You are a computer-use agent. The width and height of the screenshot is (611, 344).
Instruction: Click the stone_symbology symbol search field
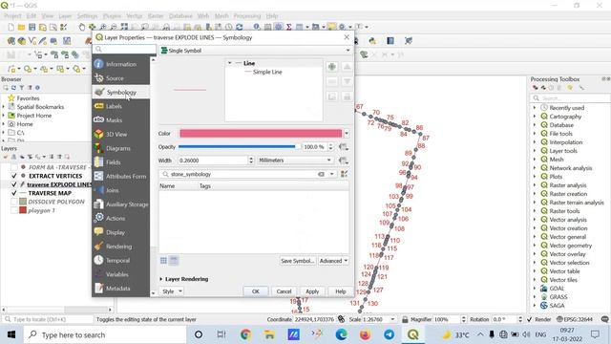click(x=243, y=174)
